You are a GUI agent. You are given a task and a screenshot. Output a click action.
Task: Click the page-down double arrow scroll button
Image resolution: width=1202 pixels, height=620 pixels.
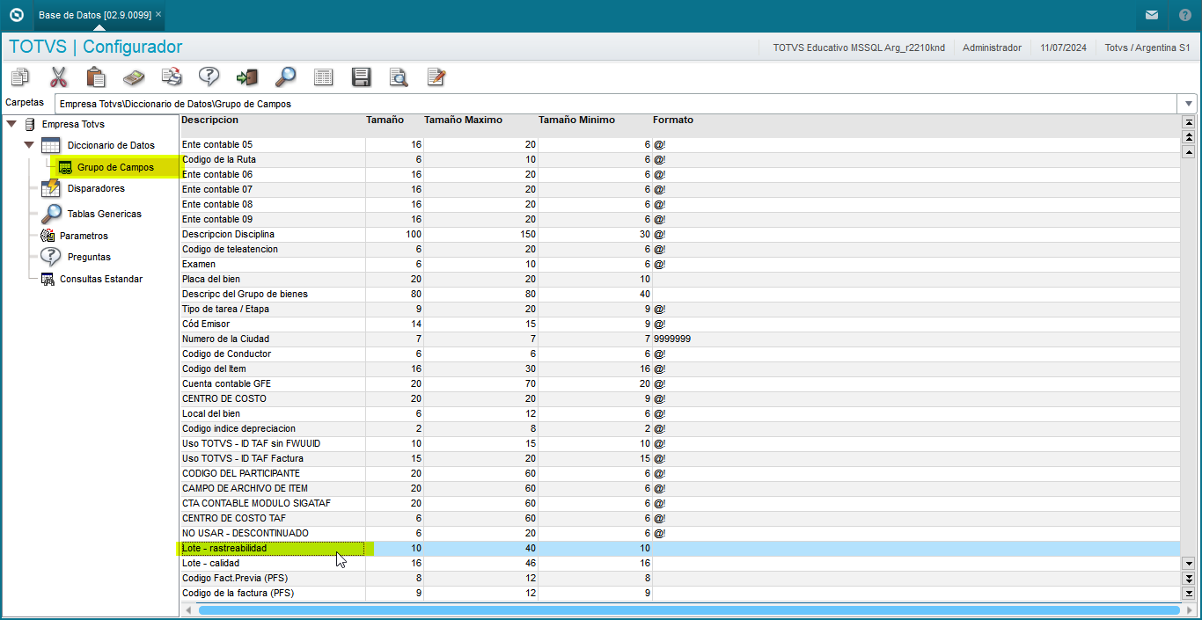point(1189,578)
